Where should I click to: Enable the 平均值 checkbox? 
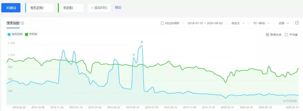click(286, 35)
